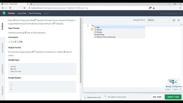The width and height of the screenshot is (183, 103).
Task: Click the Line 1 Col 3 status text
Action: click(173, 90)
